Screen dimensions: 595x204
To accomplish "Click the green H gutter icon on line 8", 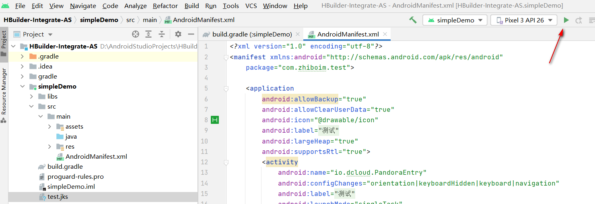I will coord(215,120).
